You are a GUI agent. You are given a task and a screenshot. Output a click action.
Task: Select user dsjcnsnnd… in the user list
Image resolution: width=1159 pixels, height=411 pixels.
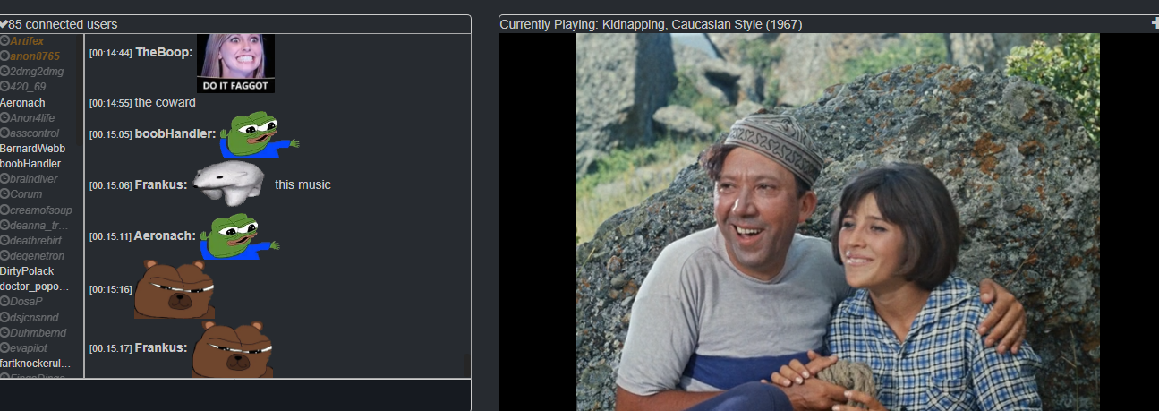[x=39, y=317]
